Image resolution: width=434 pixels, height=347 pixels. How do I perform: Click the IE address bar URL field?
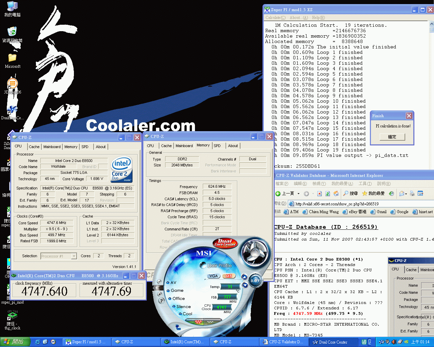pos(361,204)
